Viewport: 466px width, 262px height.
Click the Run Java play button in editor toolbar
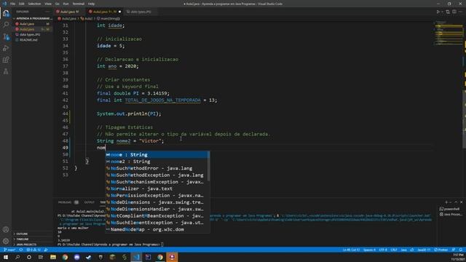[x=438, y=12]
